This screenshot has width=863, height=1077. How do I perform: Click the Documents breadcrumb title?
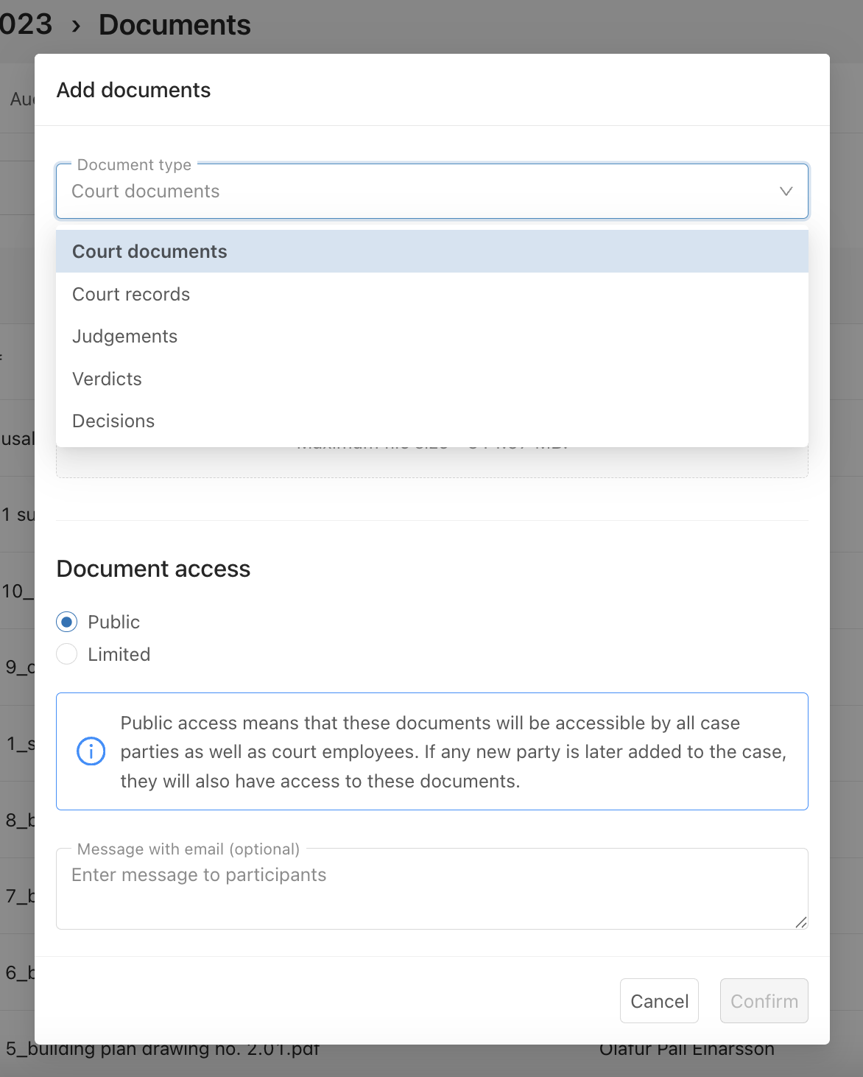(175, 24)
